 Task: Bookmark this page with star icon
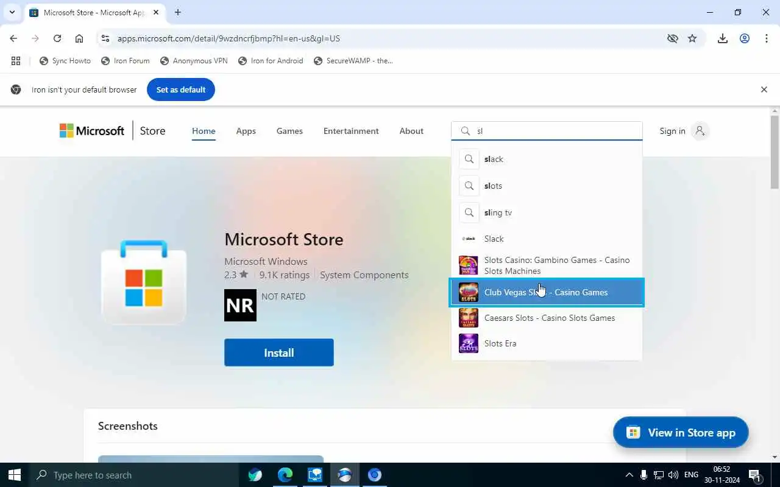coord(692,38)
